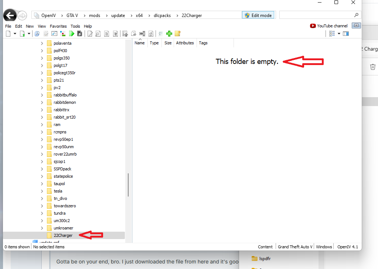Open the Help menu

88,26
